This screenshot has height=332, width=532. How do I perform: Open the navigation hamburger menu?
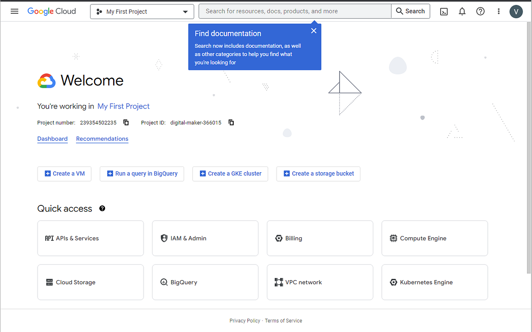coord(15,11)
